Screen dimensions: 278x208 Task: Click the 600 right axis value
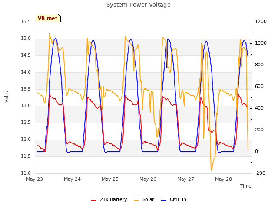tap(259, 87)
